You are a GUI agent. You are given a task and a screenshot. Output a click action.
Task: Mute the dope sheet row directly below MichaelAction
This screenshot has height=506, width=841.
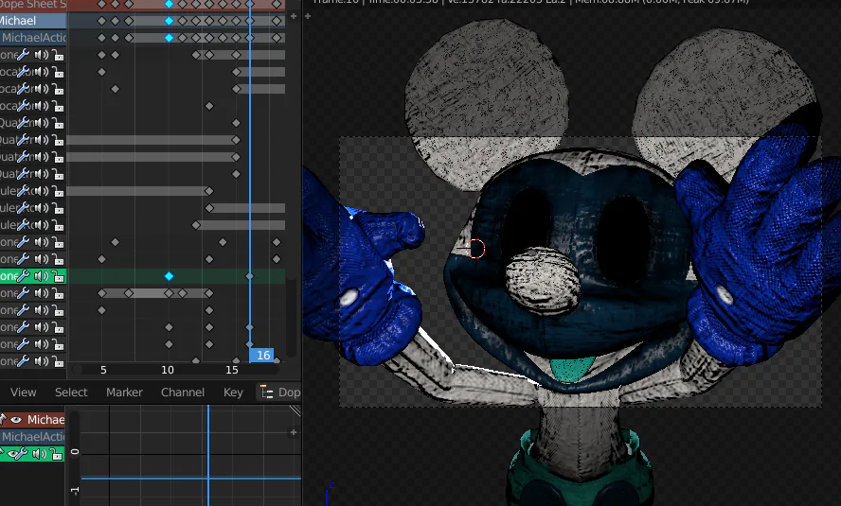42,55
